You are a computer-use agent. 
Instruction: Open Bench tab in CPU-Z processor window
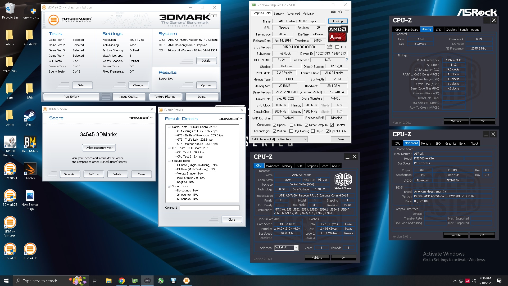(x=324, y=166)
